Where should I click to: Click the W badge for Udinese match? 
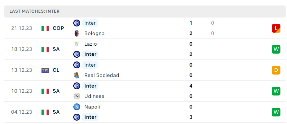coord(276,91)
